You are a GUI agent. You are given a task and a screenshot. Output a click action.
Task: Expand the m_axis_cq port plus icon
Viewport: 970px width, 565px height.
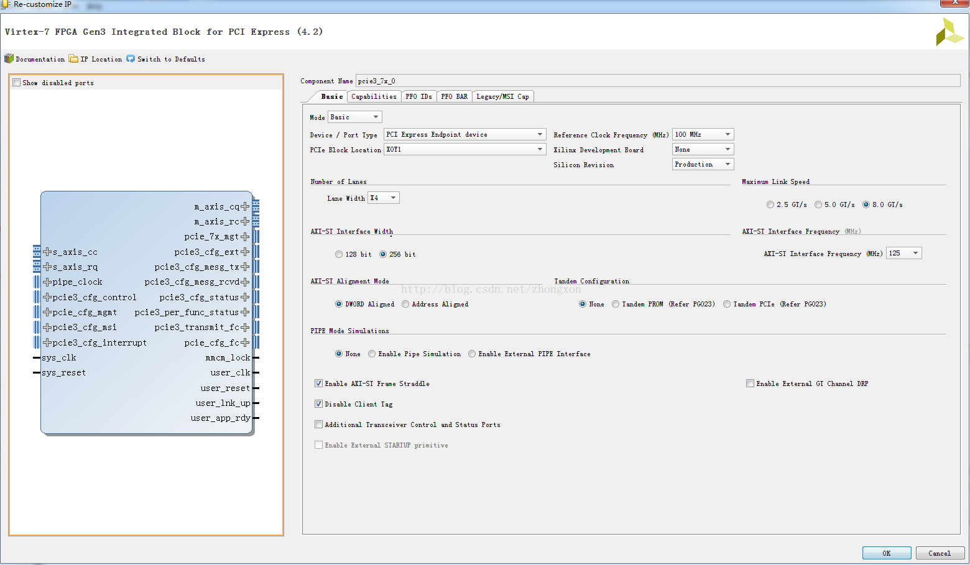(245, 206)
